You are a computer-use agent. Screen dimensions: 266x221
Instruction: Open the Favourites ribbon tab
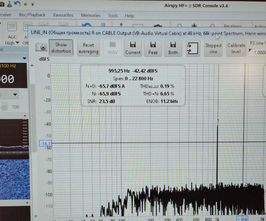[63, 15]
